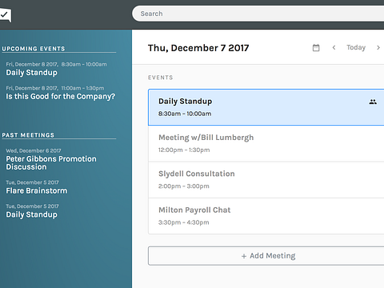Screen dimensions: 384x288
Task: Open Meeting w/Bill Lumbergh event
Action: [266, 143]
